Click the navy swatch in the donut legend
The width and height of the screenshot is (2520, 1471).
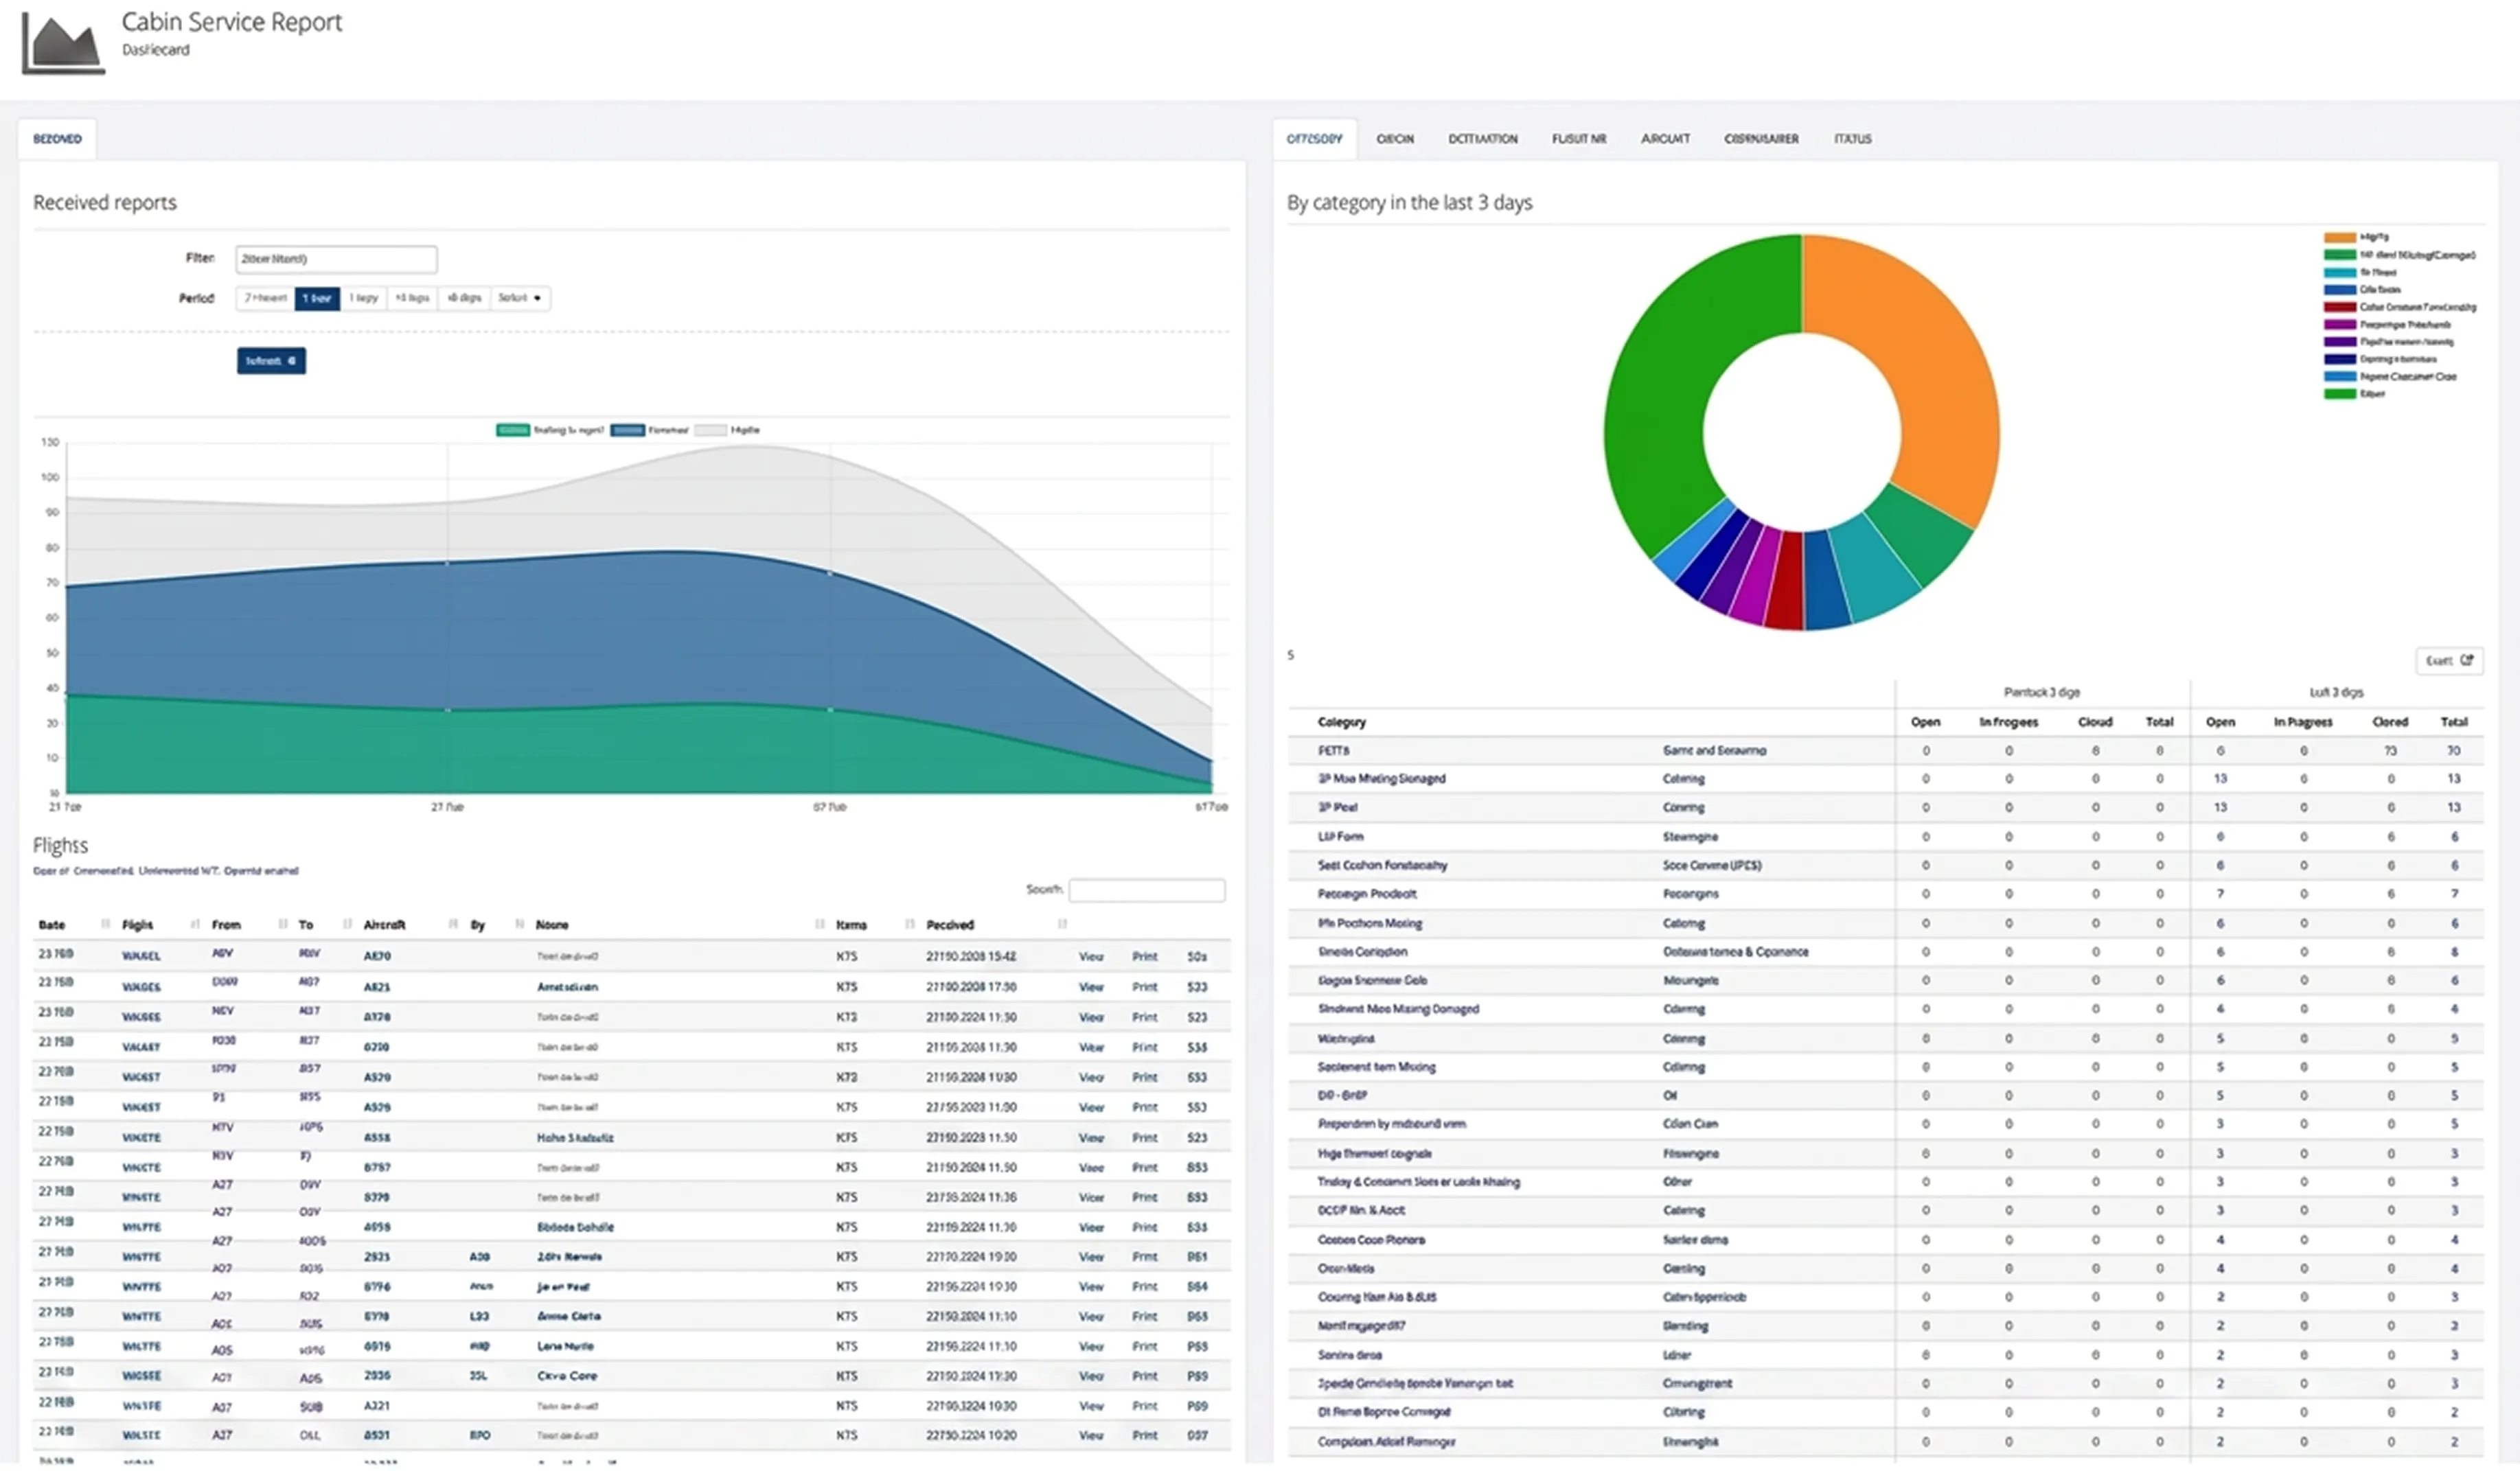tap(2340, 359)
